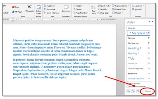Open the Styles pane Options link
The image size is (158, 99).
[x=149, y=91]
